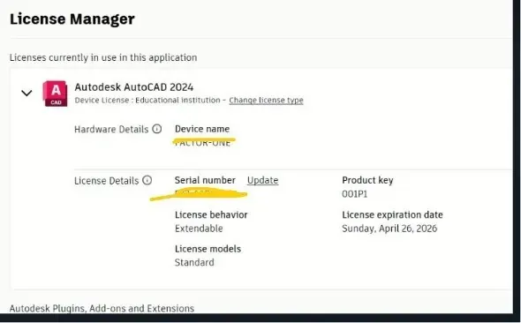The image size is (521, 323).
Task: Click Licenses currently in use text
Action: 103,57
